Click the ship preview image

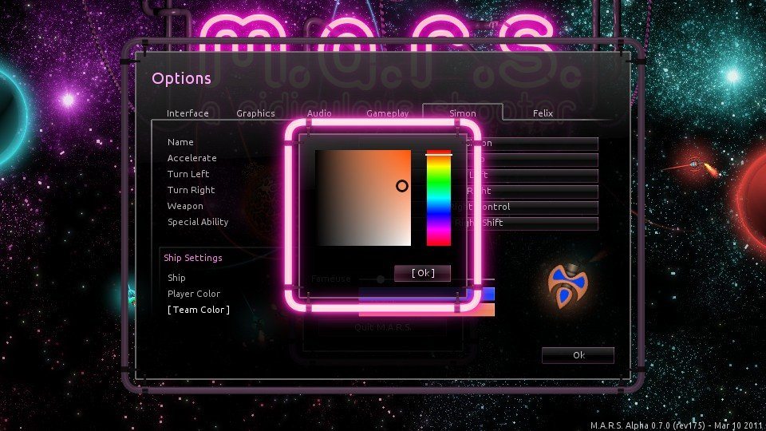coord(567,286)
